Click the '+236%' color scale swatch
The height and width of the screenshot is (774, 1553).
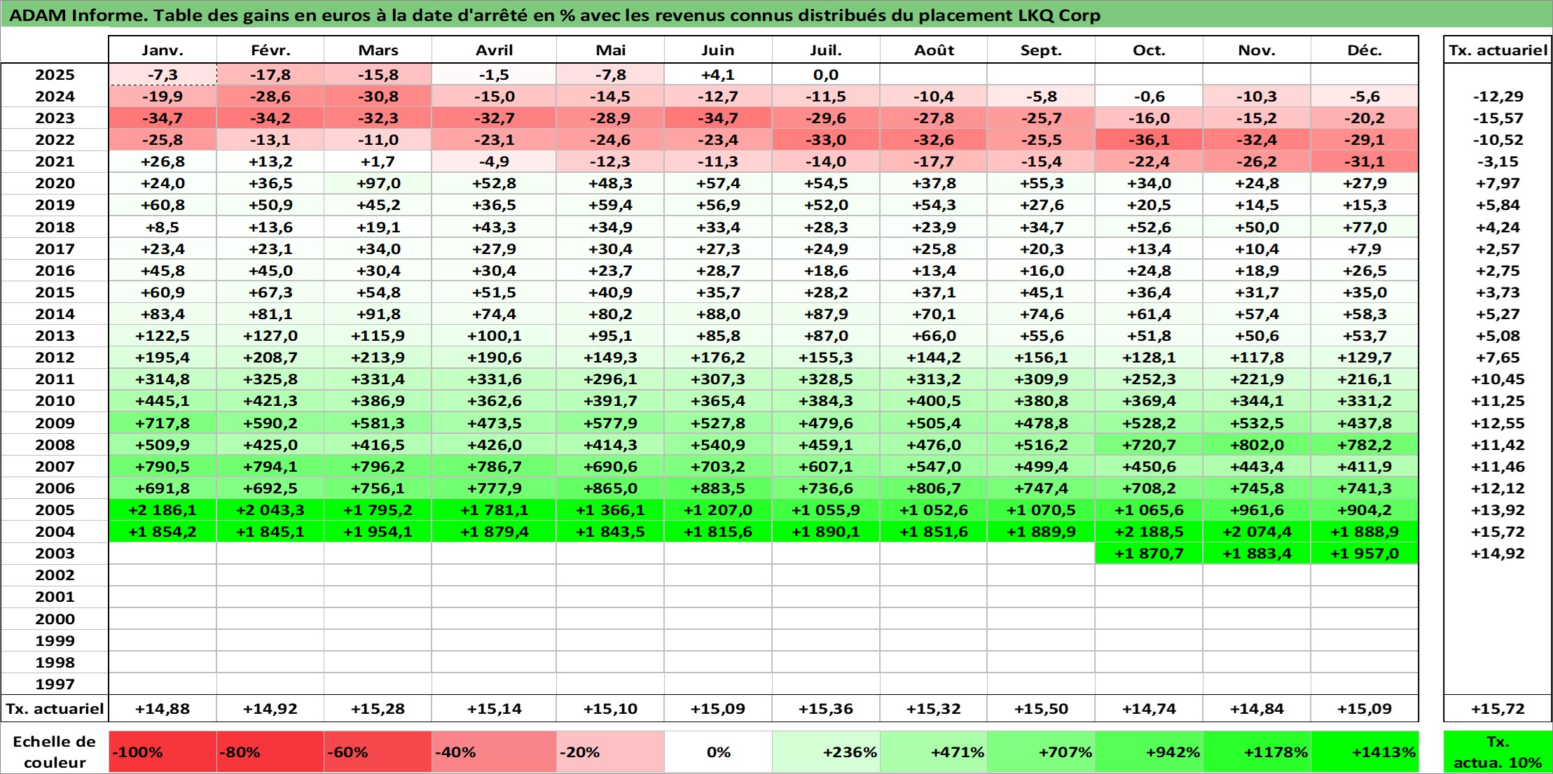coord(826,752)
